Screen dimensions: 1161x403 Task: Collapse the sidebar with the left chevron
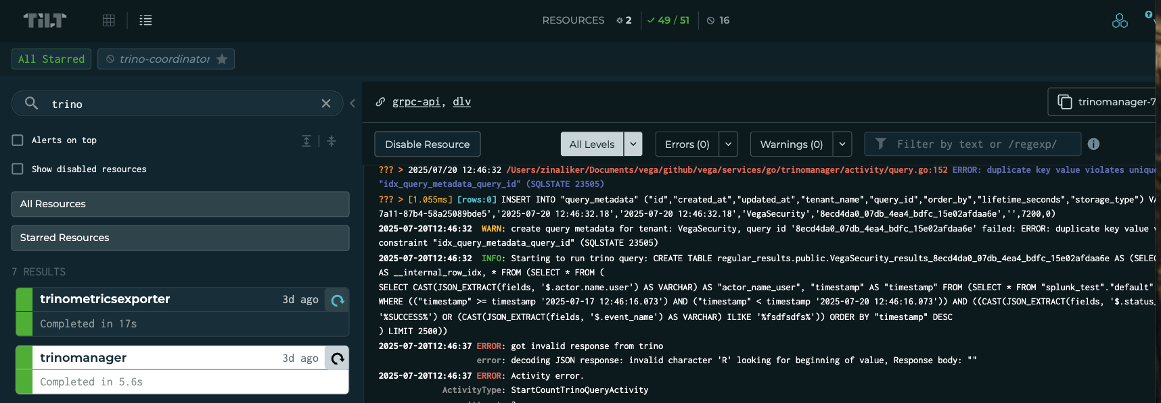pyautogui.click(x=352, y=103)
